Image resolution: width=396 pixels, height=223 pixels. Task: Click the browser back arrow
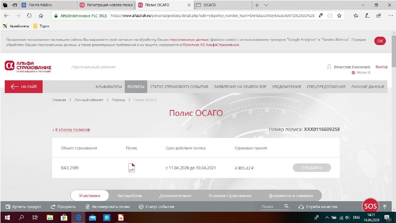[x=7, y=15]
